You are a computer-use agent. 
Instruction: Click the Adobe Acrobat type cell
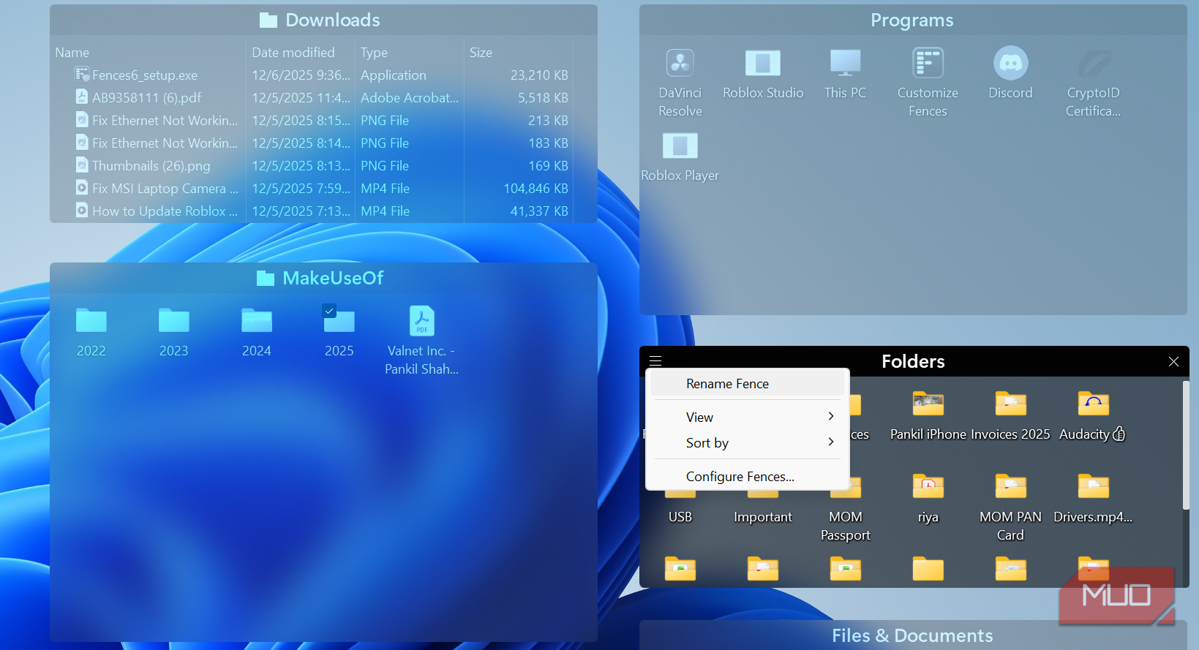[410, 98]
